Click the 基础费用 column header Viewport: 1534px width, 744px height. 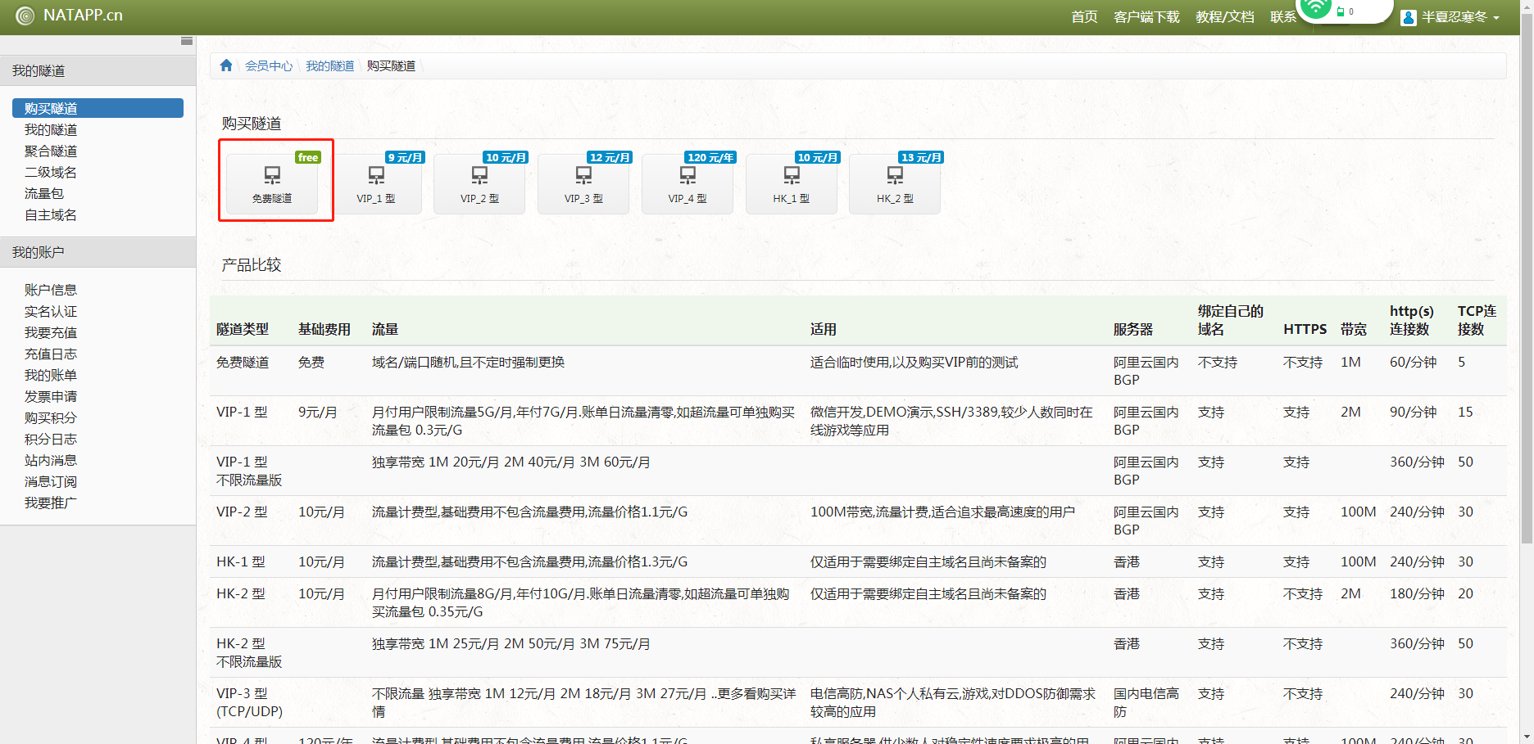[x=324, y=329]
